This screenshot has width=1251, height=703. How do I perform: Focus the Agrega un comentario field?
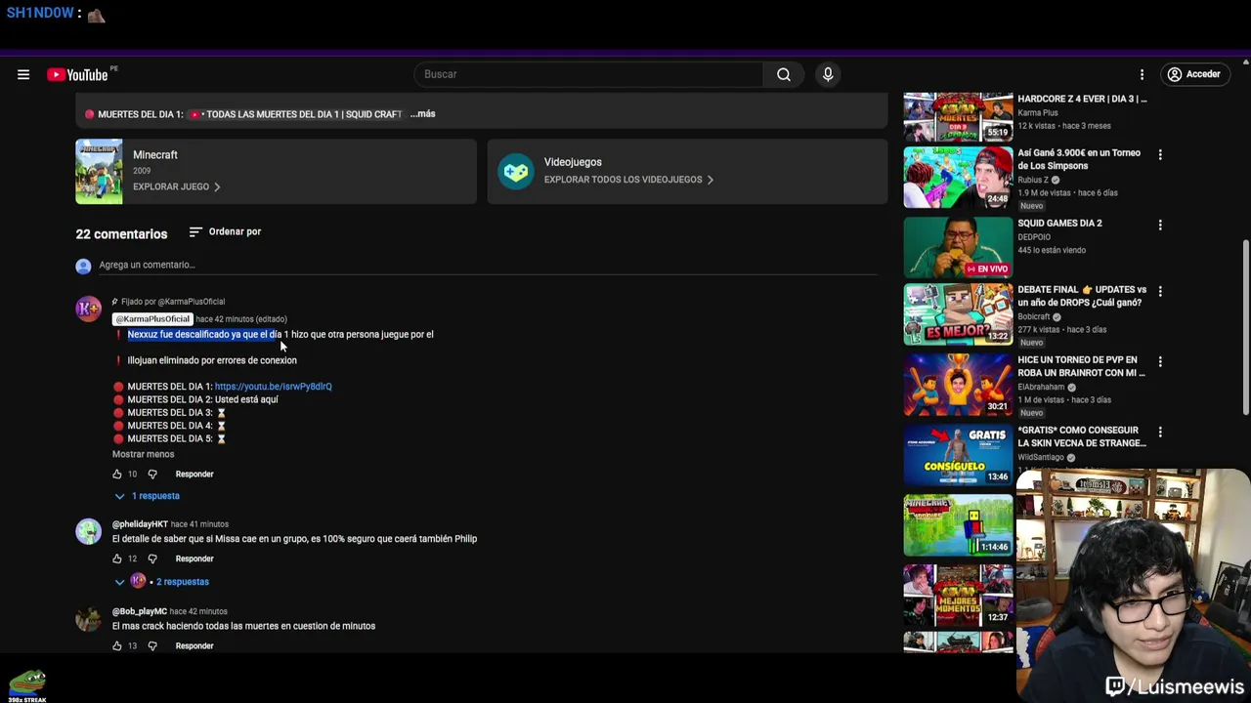coord(489,266)
